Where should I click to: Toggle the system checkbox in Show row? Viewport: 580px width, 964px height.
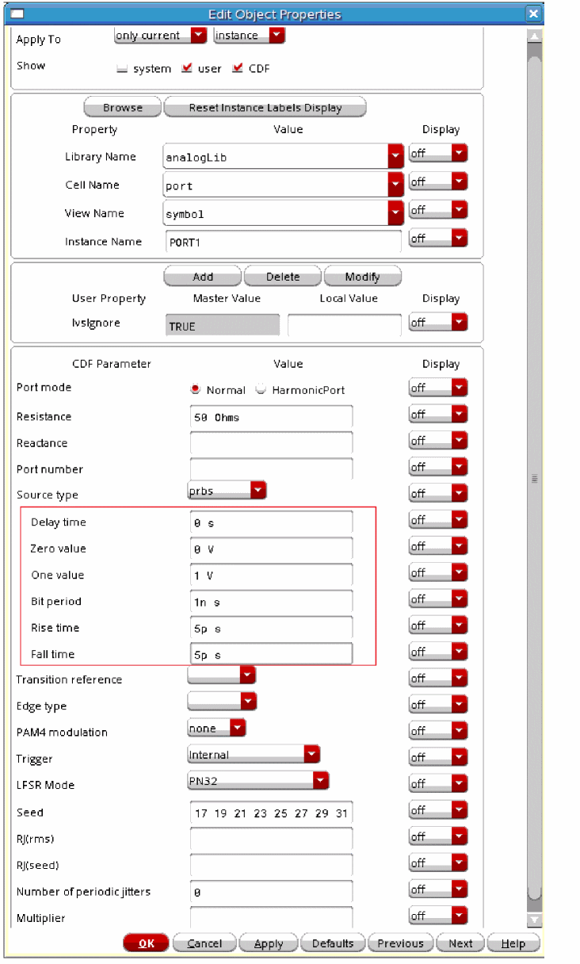(121, 69)
